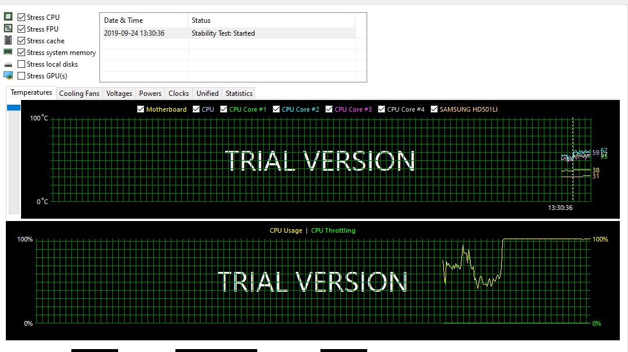Viewport: 628px width, 352px height.
Task: Click the CPU Throttling legend label
Action: click(333, 230)
